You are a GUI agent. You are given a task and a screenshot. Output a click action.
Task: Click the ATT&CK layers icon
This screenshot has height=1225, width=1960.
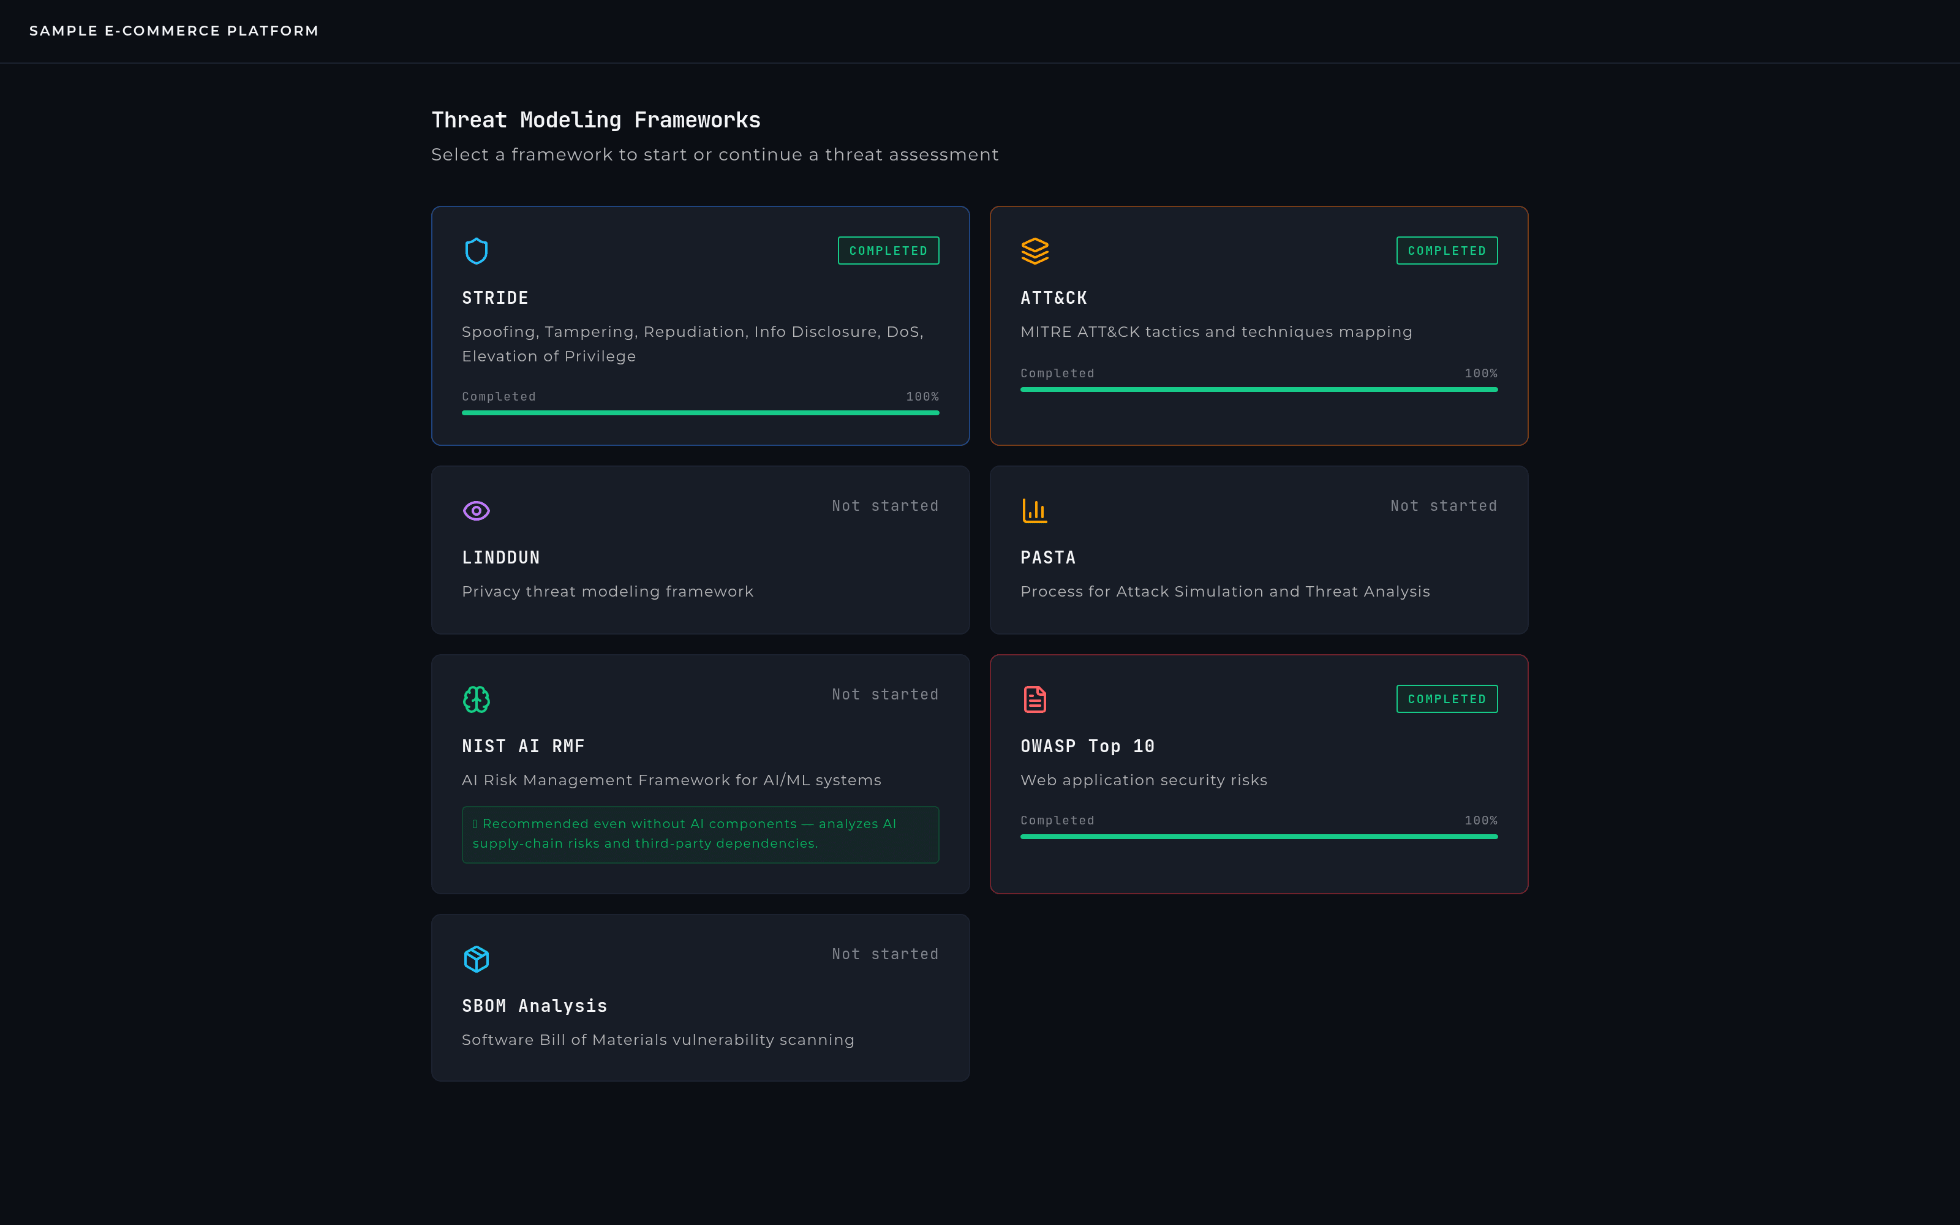[x=1035, y=251]
